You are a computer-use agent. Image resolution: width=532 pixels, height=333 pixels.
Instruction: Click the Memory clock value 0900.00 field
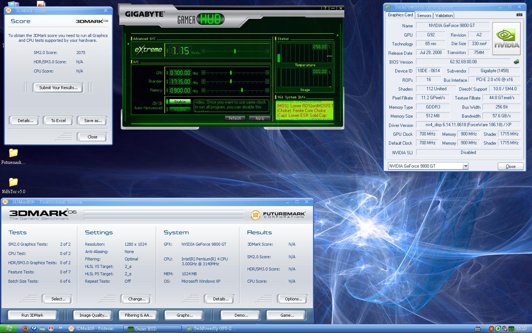tap(180, 90)
